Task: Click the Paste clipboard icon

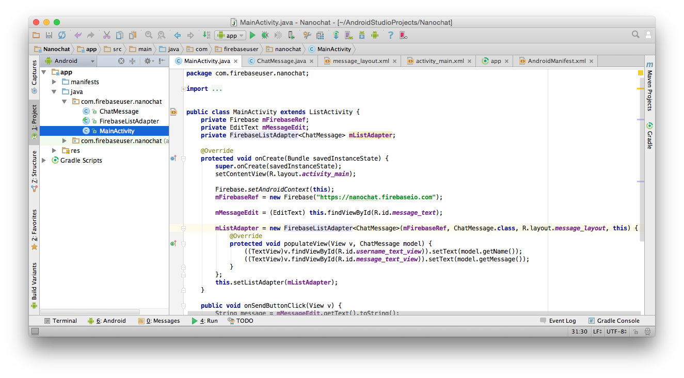Action: point(133,35)
